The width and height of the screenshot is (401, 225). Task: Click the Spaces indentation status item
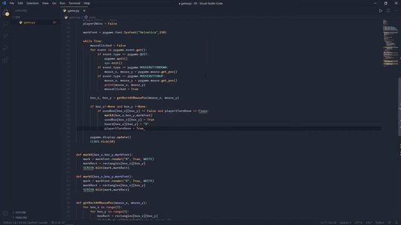pos(345,222)
